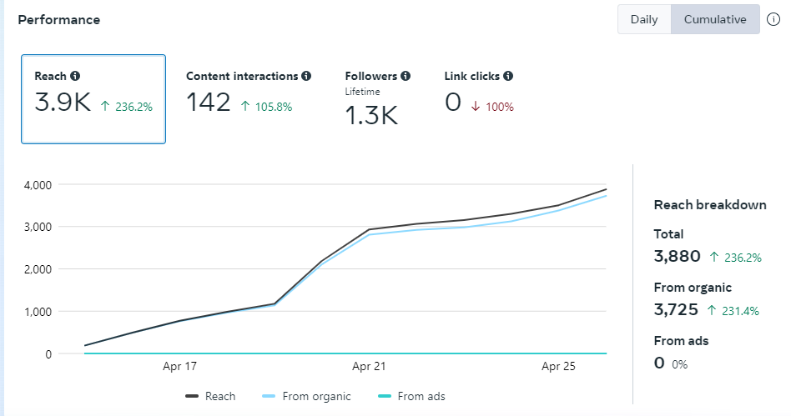Click the Total reach increase arrow
Screen dimensions: 791x416
pos(713,258)
